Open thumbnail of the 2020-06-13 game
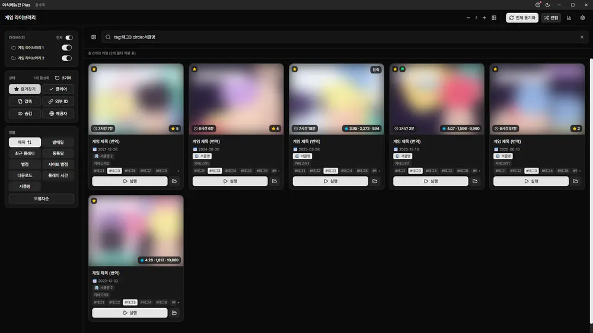 click(x=537, y=99)
